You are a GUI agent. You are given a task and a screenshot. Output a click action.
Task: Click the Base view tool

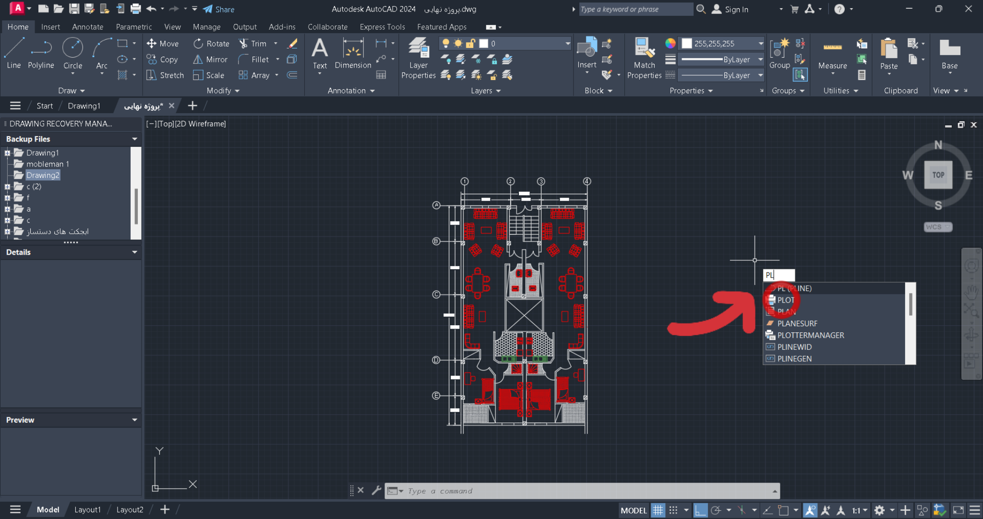click(x=949, y=53)
